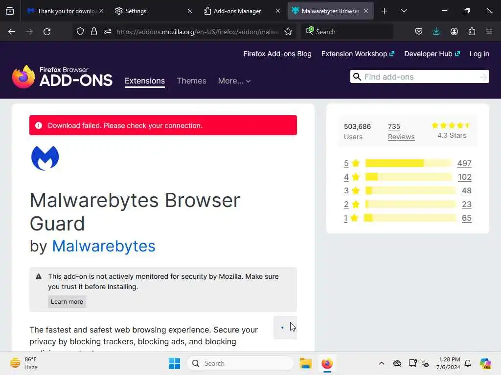The image size is (501, 375).
Task: Click the 497 five-star count
Action: tap(464, 163)
